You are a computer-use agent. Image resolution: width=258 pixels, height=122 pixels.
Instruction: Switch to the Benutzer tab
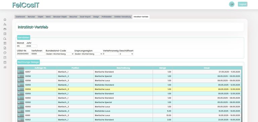(31, 17)
